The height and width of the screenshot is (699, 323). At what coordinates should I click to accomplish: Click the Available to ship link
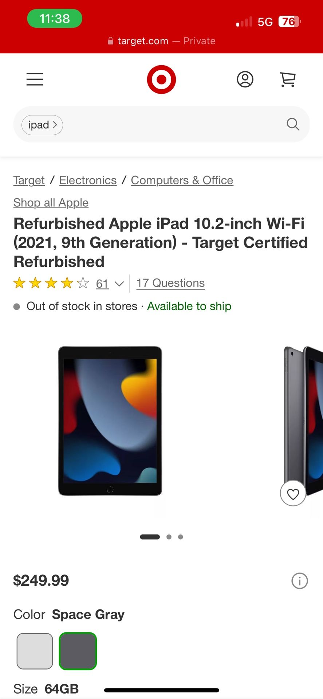(189, 306)
